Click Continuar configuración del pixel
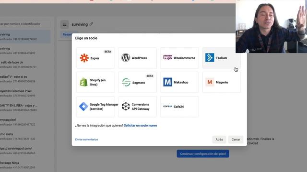Image resolution: width=307 pixels, height=172 pixels. [203, 154]
